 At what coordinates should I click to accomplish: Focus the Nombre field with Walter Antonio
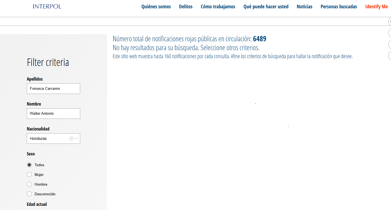[x=53, y=114]
